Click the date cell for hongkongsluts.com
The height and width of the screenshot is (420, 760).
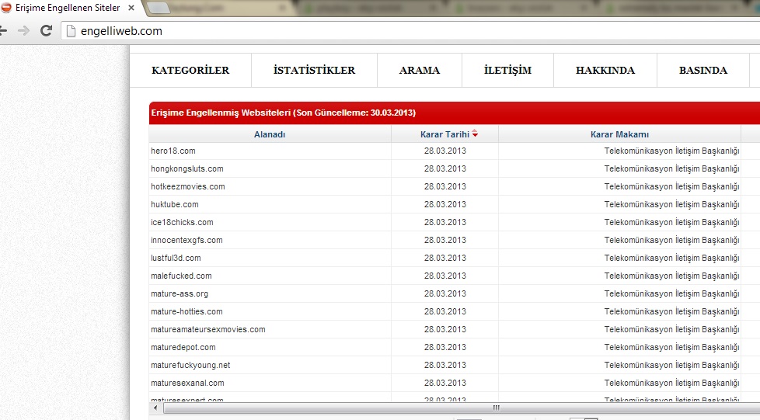coord(445,169)
